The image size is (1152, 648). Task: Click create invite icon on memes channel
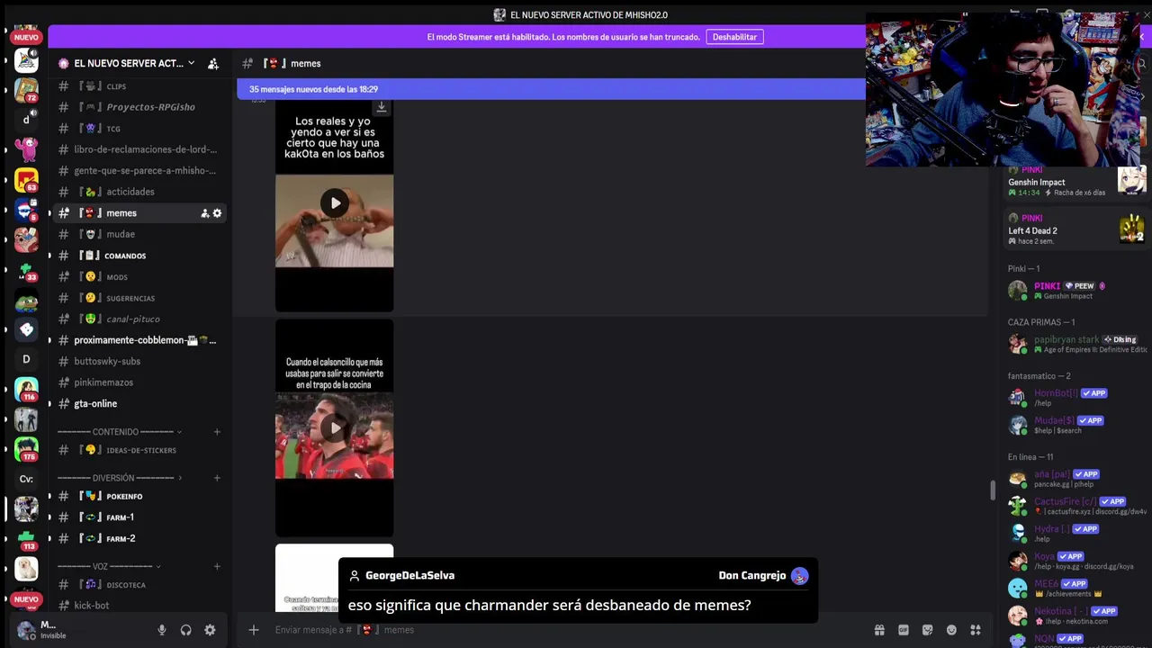tap(205, 213)
